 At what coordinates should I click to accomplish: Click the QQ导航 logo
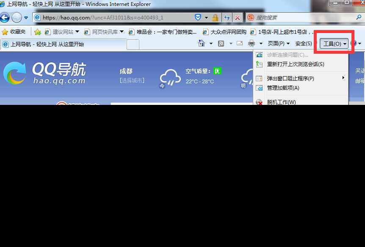click(45, 73)
